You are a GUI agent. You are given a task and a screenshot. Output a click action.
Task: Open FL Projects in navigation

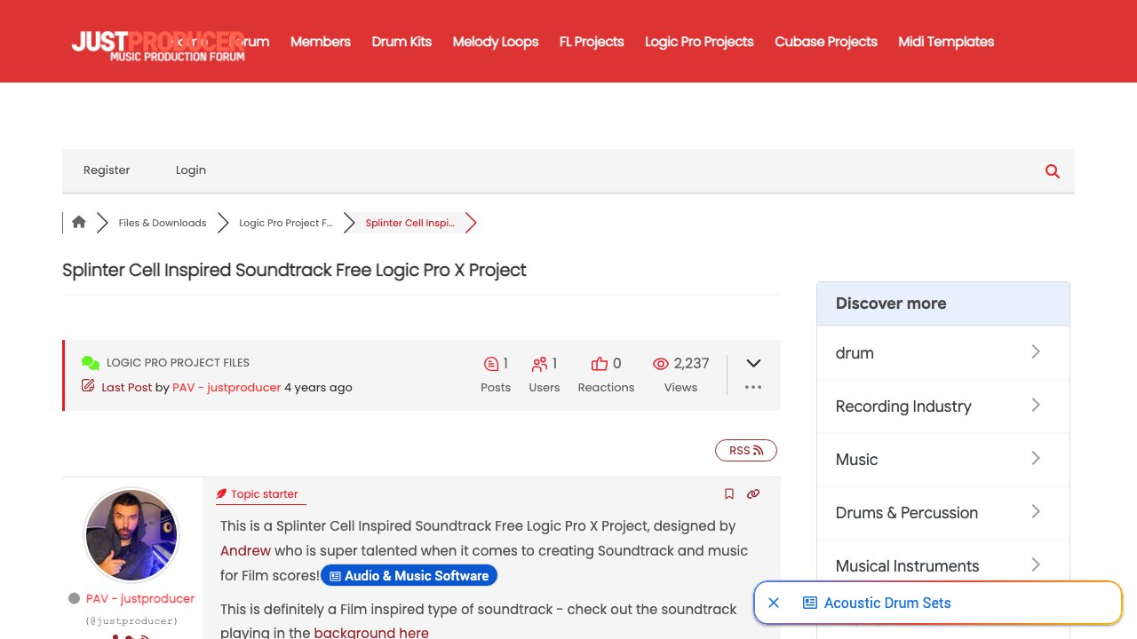pyautogui.click(x=592, y=42)
